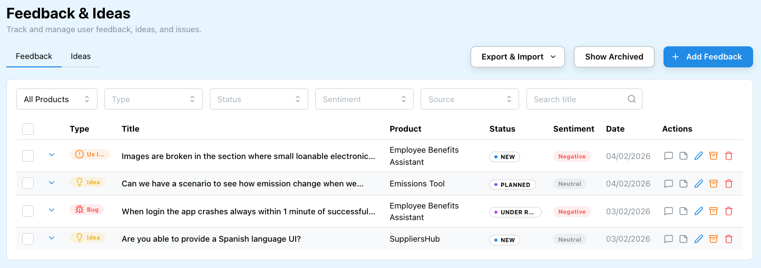
Task: Switch to the Ideas tab
Action: tap(81, 56)
